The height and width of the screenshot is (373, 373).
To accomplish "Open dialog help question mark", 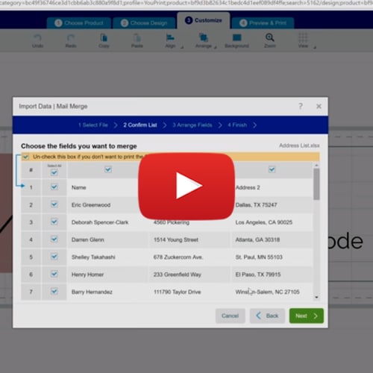I will tap(301, 107).
